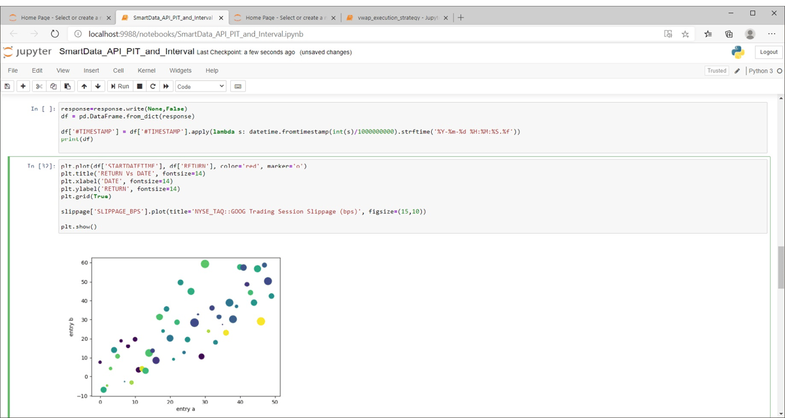Insert a new cell below
This screenshot has width=785, height=418.
[24, 86]
